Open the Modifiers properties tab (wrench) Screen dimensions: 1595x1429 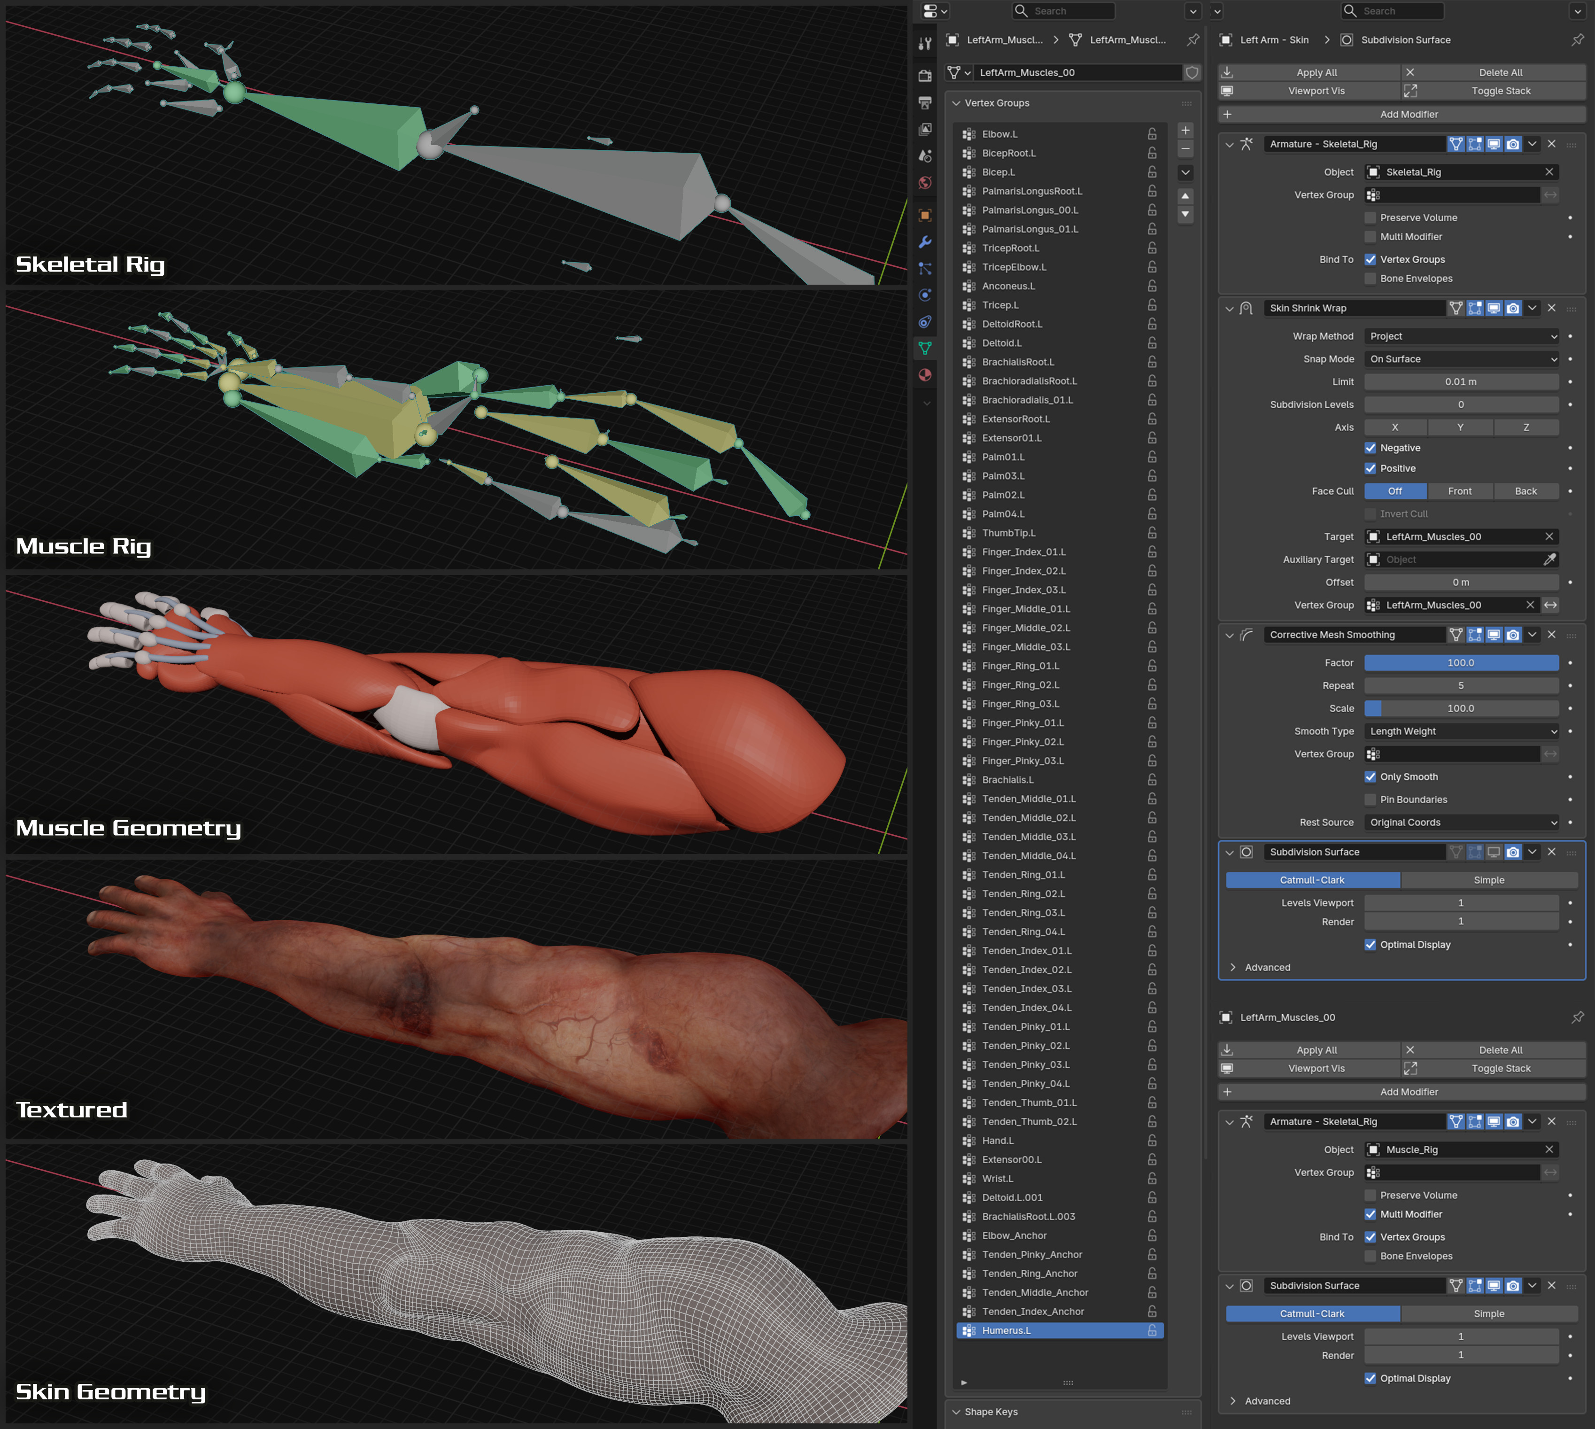coord(925,242)
